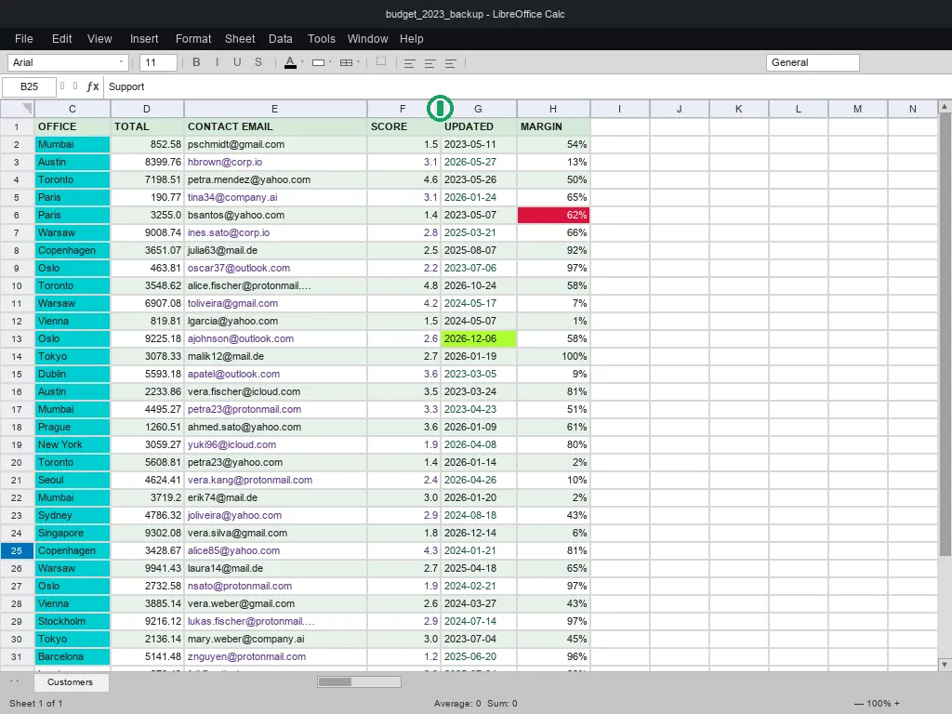Open the Data menu
The image size is (952, 714).
(281, 39)
